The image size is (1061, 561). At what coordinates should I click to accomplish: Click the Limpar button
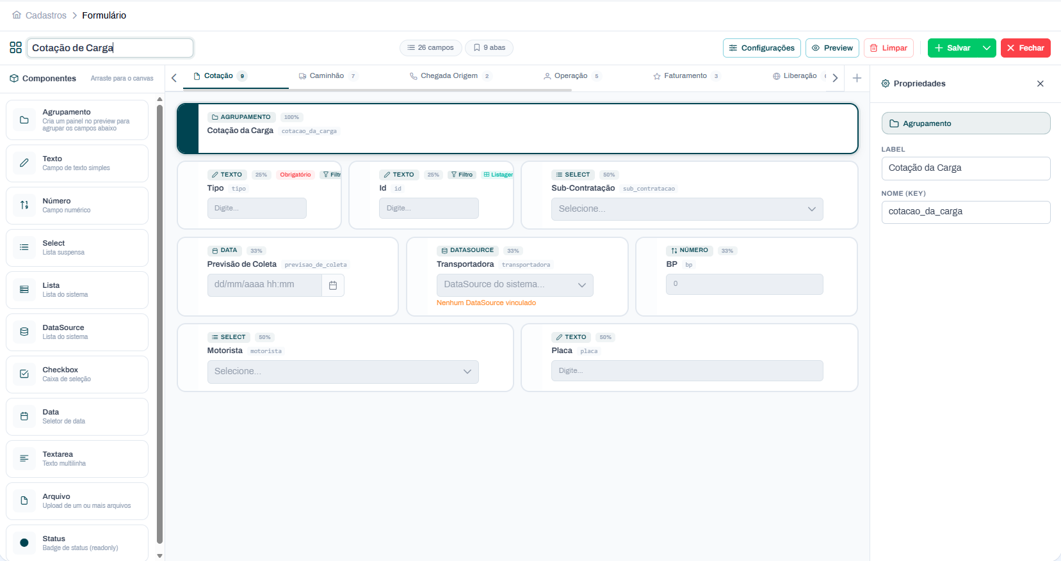coord(889,48)
